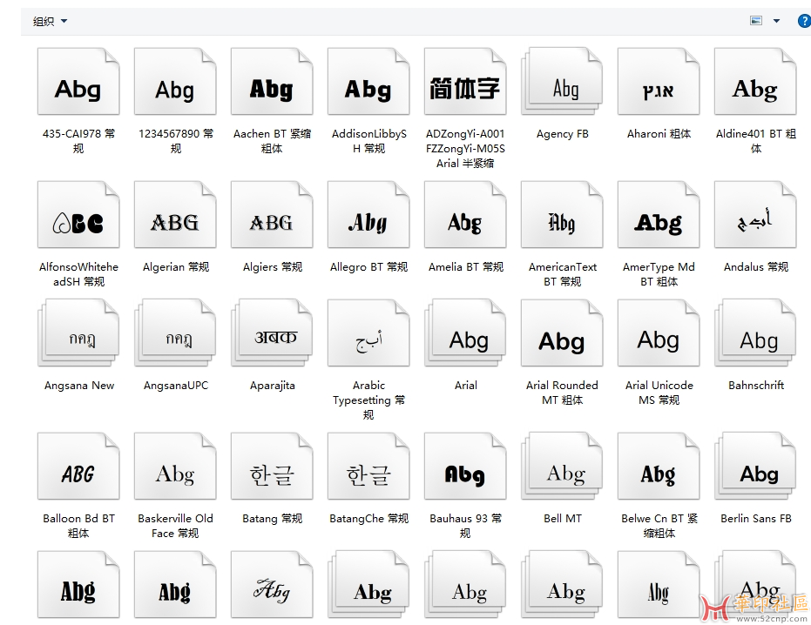Click the 'Andalus 常规' label
The height and width of the screenshot is (625, 811).
click(x=755, y=267)
